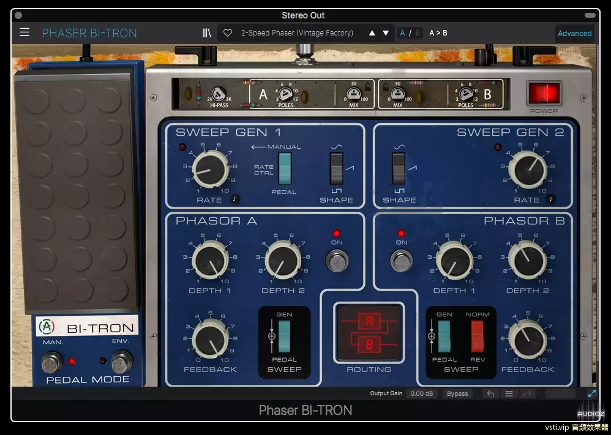Viewport: 611px width, 435px height.
Task: Flip the red NORM/REV sweep switch
Action: 478,336
